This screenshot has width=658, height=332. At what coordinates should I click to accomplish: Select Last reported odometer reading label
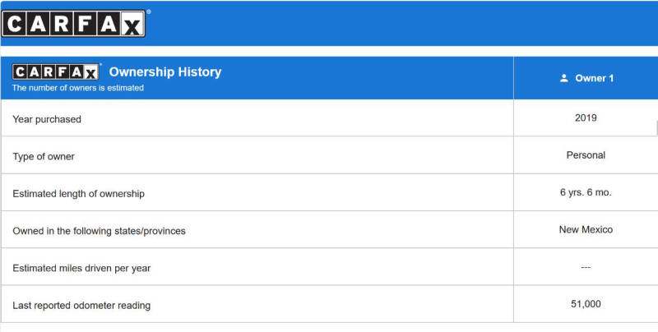point(81,306)
